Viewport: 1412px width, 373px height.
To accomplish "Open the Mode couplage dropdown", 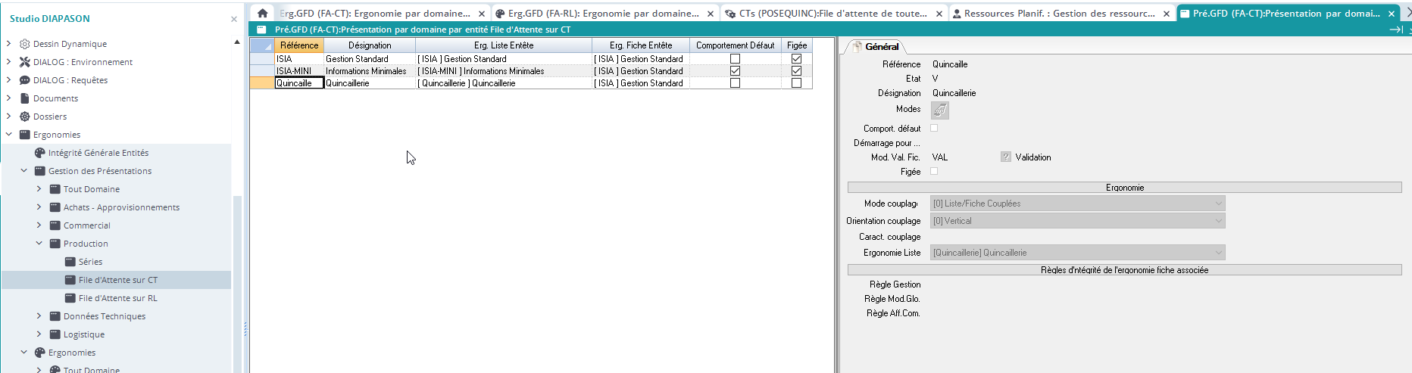I will 1218,204.
